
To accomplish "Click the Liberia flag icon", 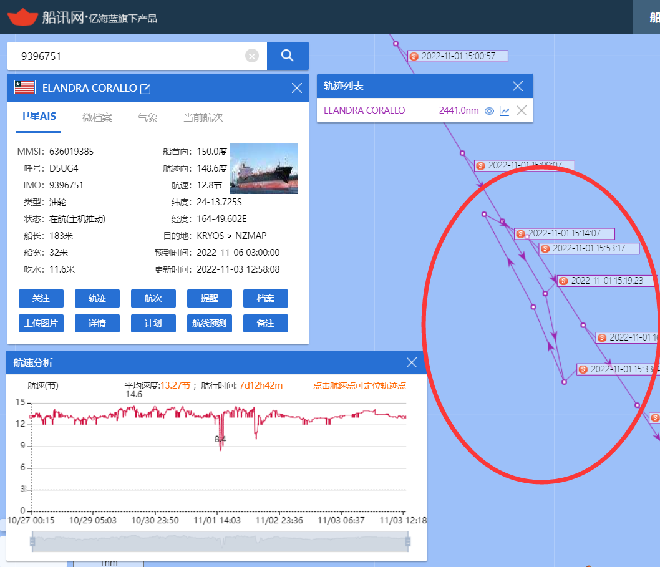I will click(x=25, y=88).
